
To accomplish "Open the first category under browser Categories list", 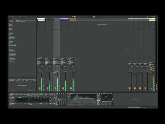I will (x=11, y=33).
